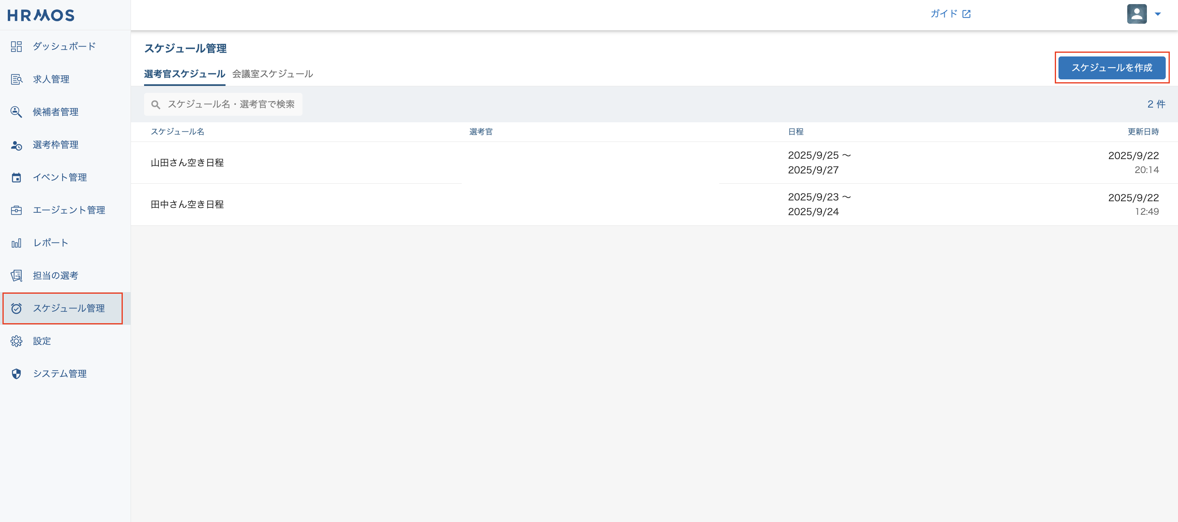This screenshot has height=522, width=1178.
Task: Open 設定 with the gear icon
Action: click(x=16, y=341)
